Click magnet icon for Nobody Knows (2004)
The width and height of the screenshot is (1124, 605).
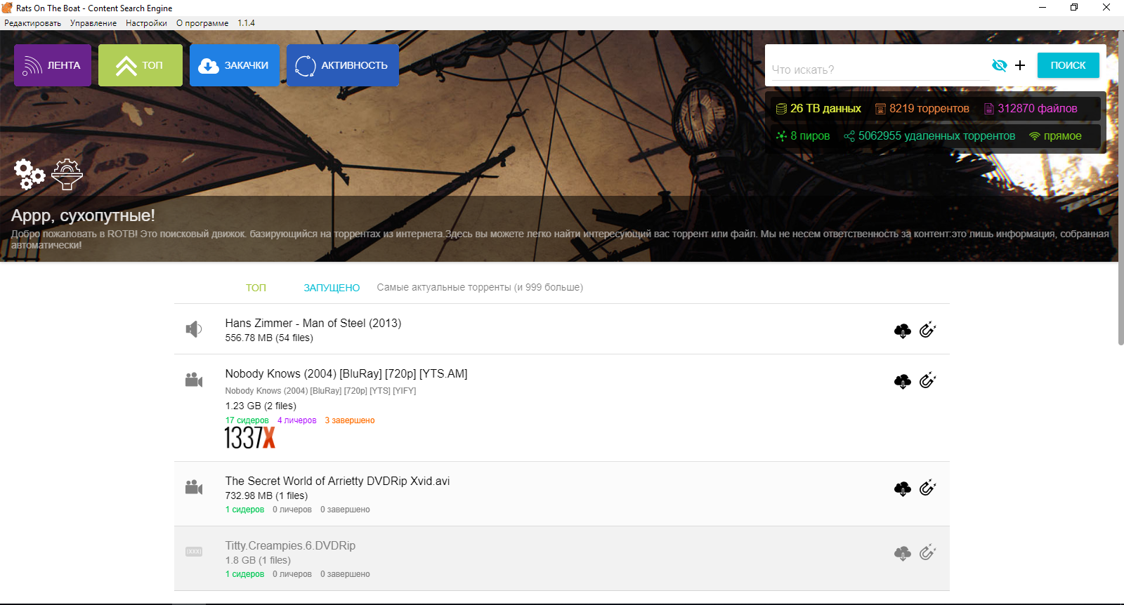(x=927, y=380)
